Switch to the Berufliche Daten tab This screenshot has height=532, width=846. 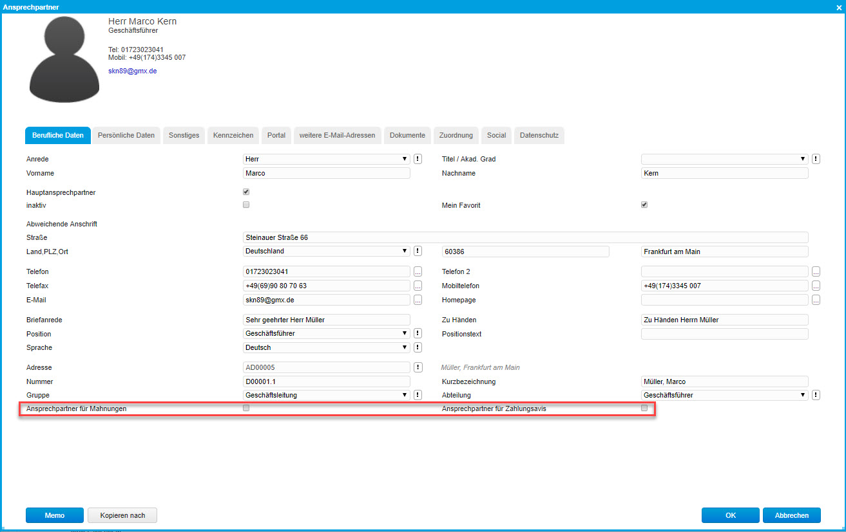pyautogui.click(x=58, y=135)
